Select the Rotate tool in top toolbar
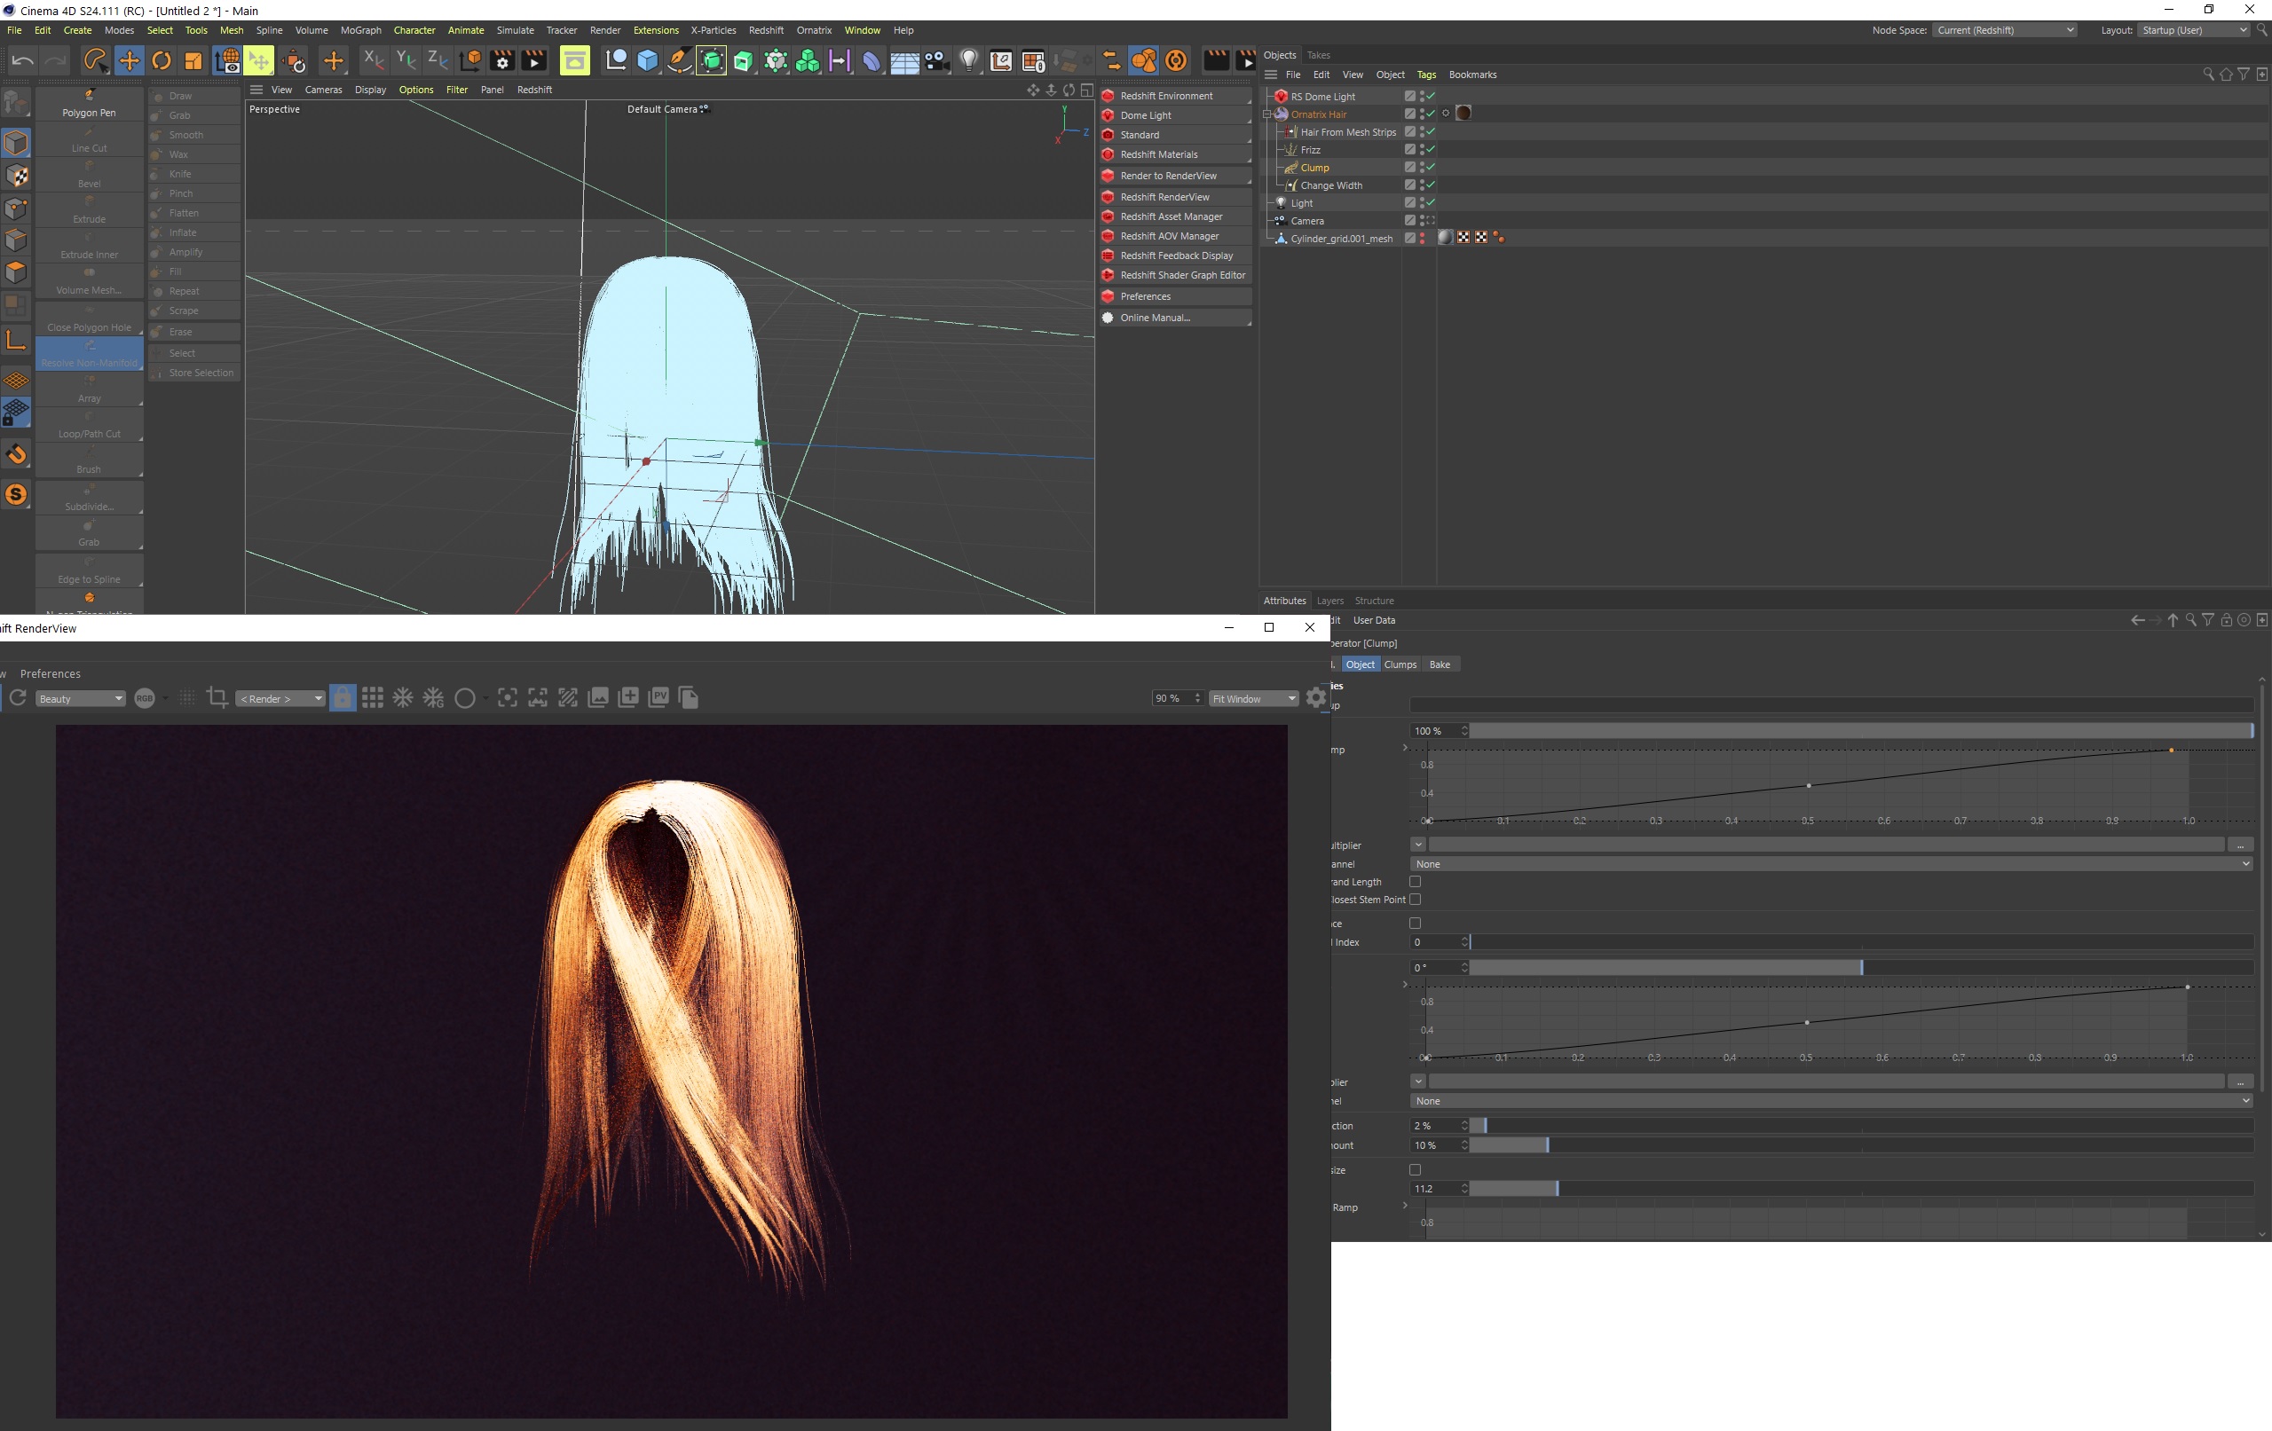 tap(162, 61)
